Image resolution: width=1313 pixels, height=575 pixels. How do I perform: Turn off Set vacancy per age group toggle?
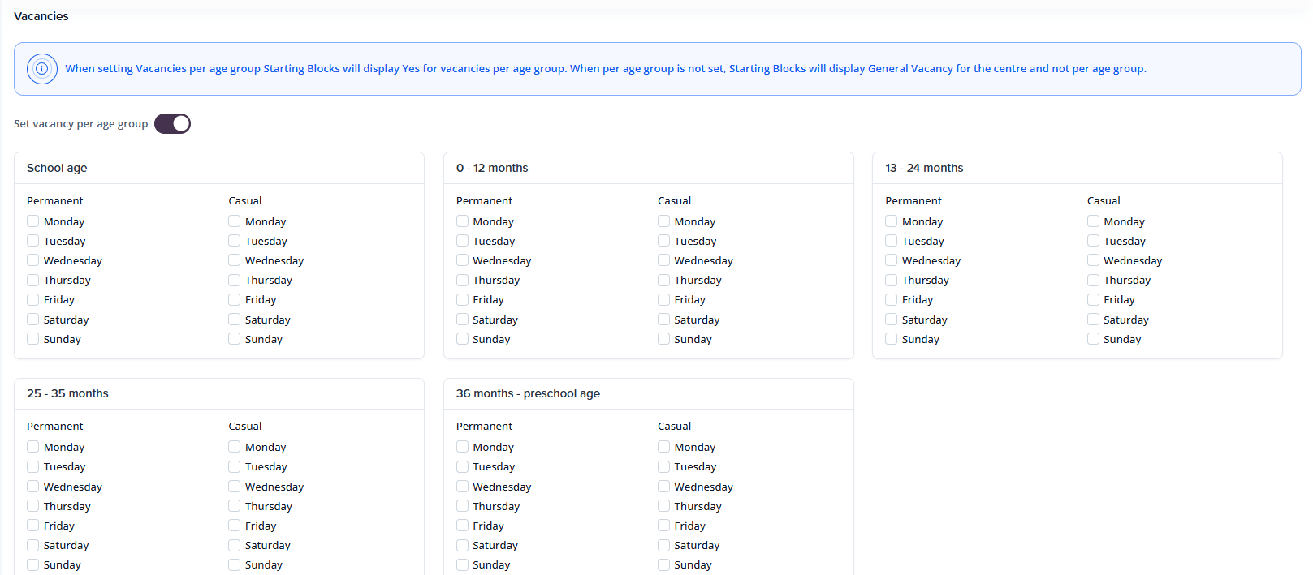tap(172, 123)
